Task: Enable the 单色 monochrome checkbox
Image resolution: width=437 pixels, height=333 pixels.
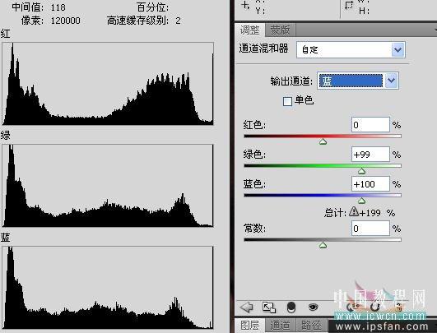Action: (287, 101)
